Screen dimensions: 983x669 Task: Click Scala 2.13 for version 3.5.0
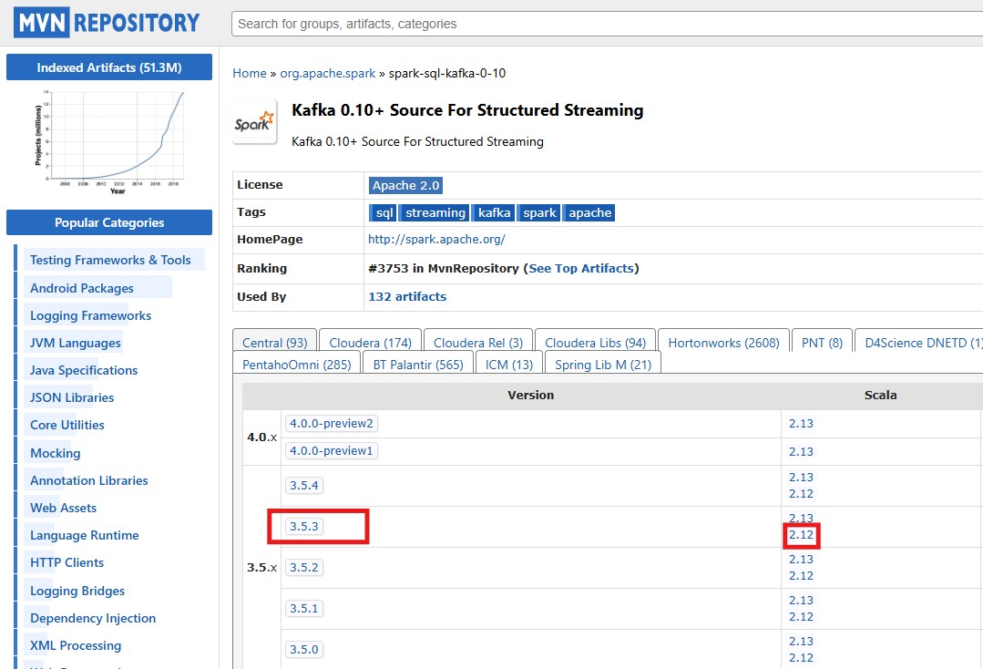(801, 642)
